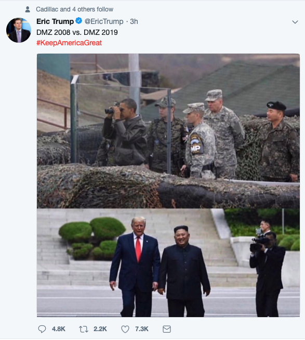Click the person icon beside 'Cadillac and 4 others follow'
This screenshot has height=340, width=305.
click(28, 9)
